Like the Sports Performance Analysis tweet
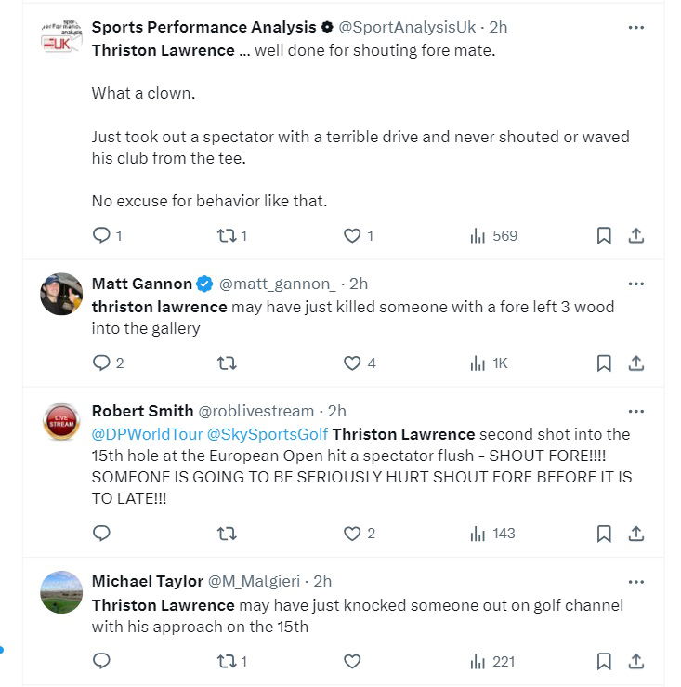The image size is (681, 687). [352, 236]
